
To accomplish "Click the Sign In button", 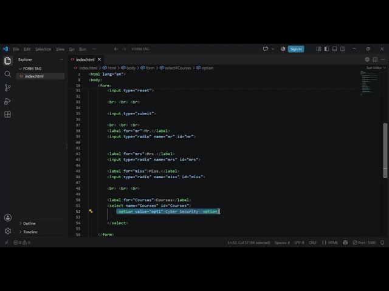I will tap(296, 49).
